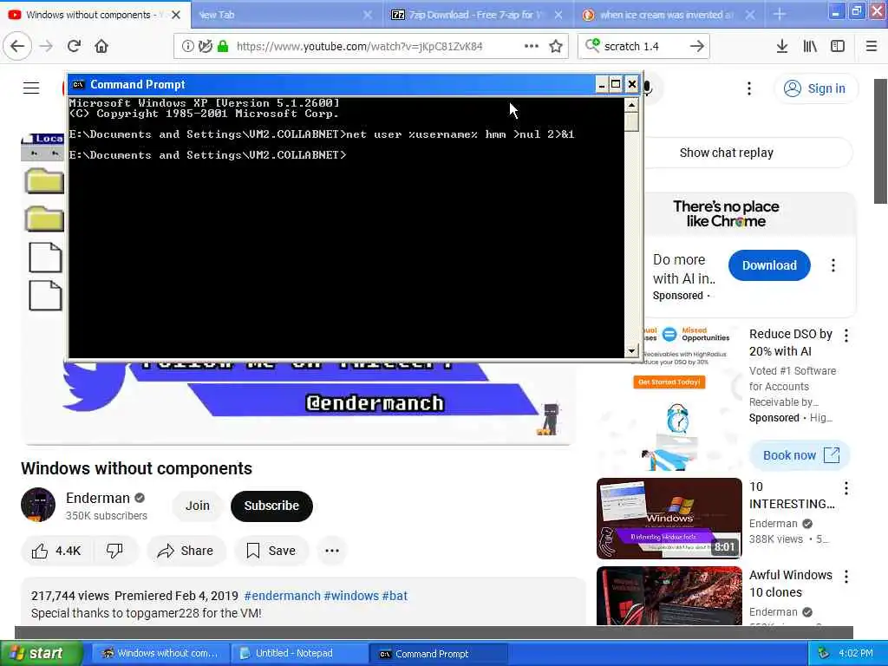The height and width of the screenshot is (666, 888).
Task: Open YouTube guide hamburger menu
Action: 31,88
